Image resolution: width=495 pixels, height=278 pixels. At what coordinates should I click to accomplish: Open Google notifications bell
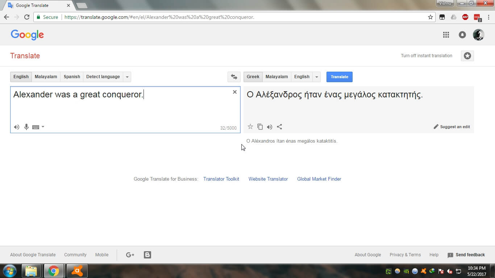point(462,35)
